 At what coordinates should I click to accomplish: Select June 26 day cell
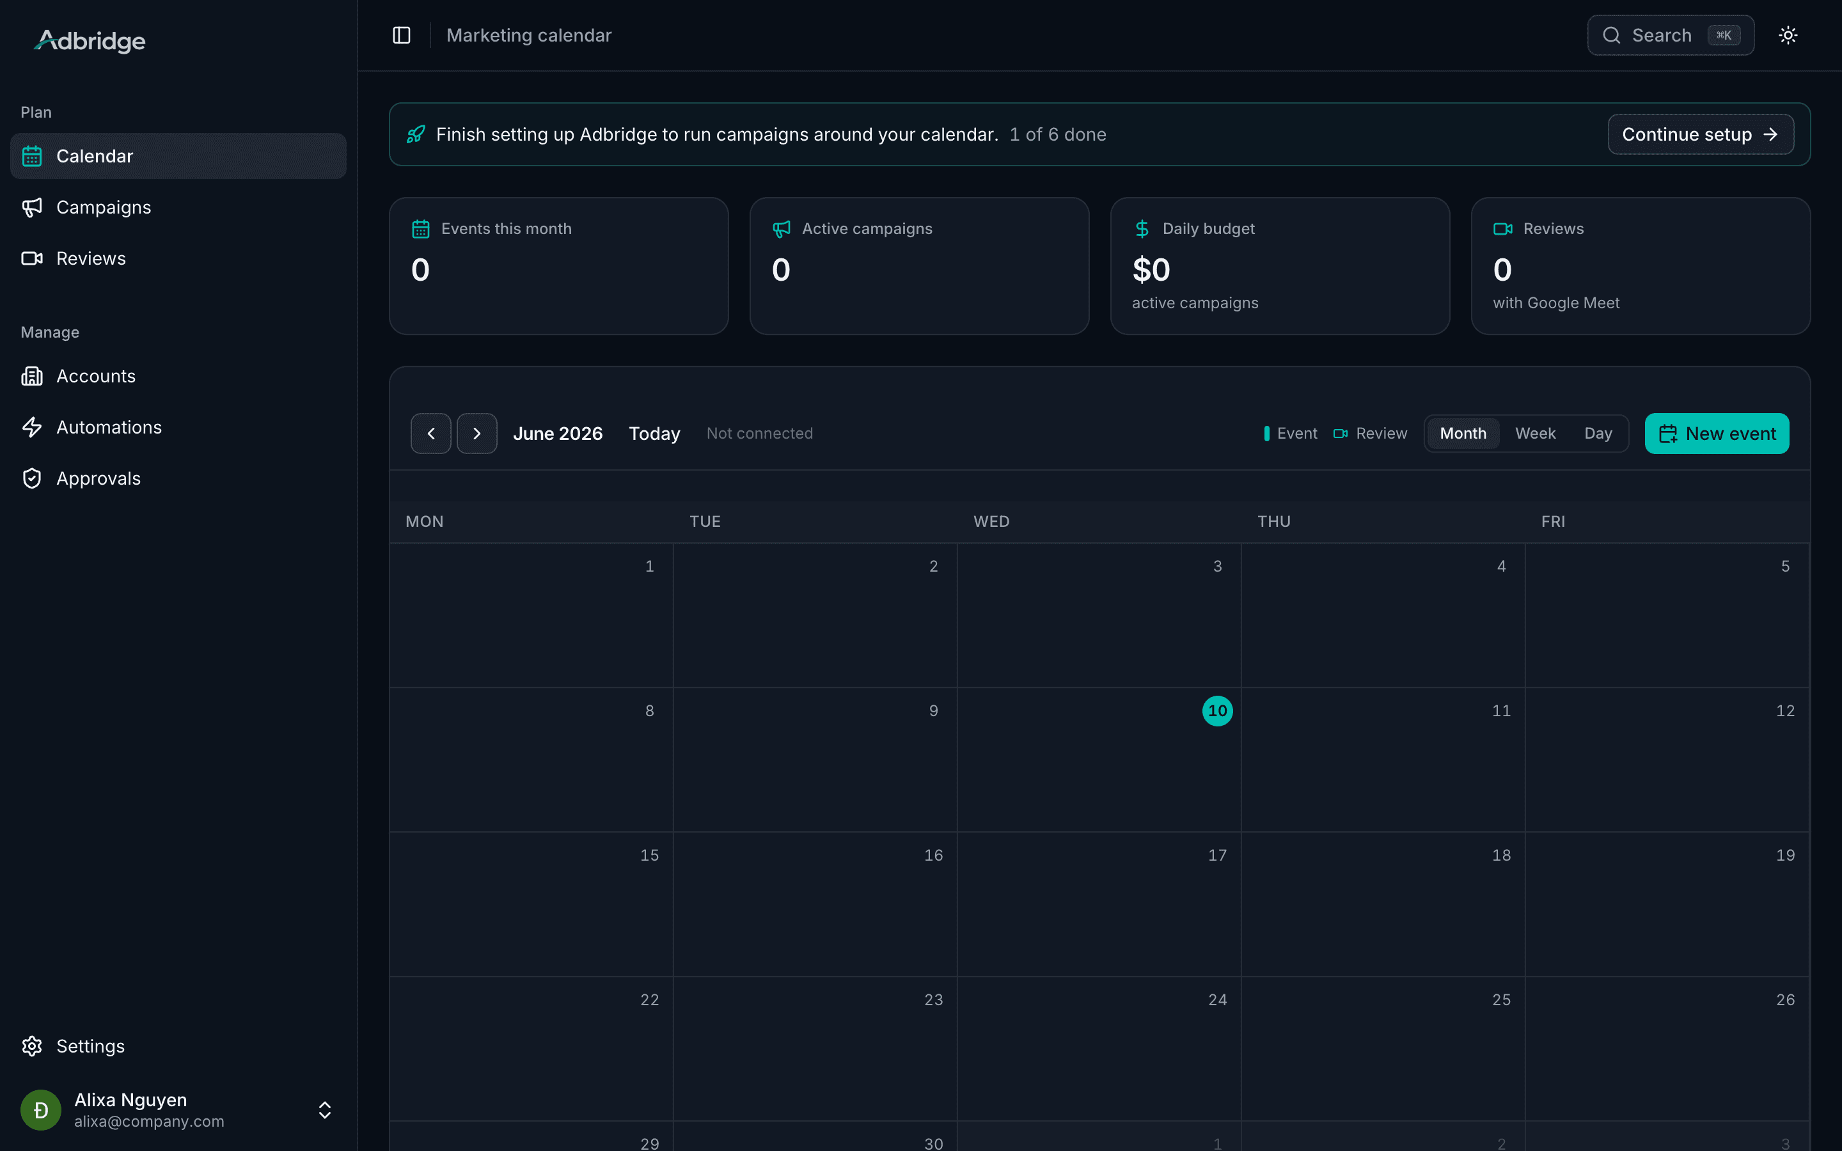click(1667, 1049)
